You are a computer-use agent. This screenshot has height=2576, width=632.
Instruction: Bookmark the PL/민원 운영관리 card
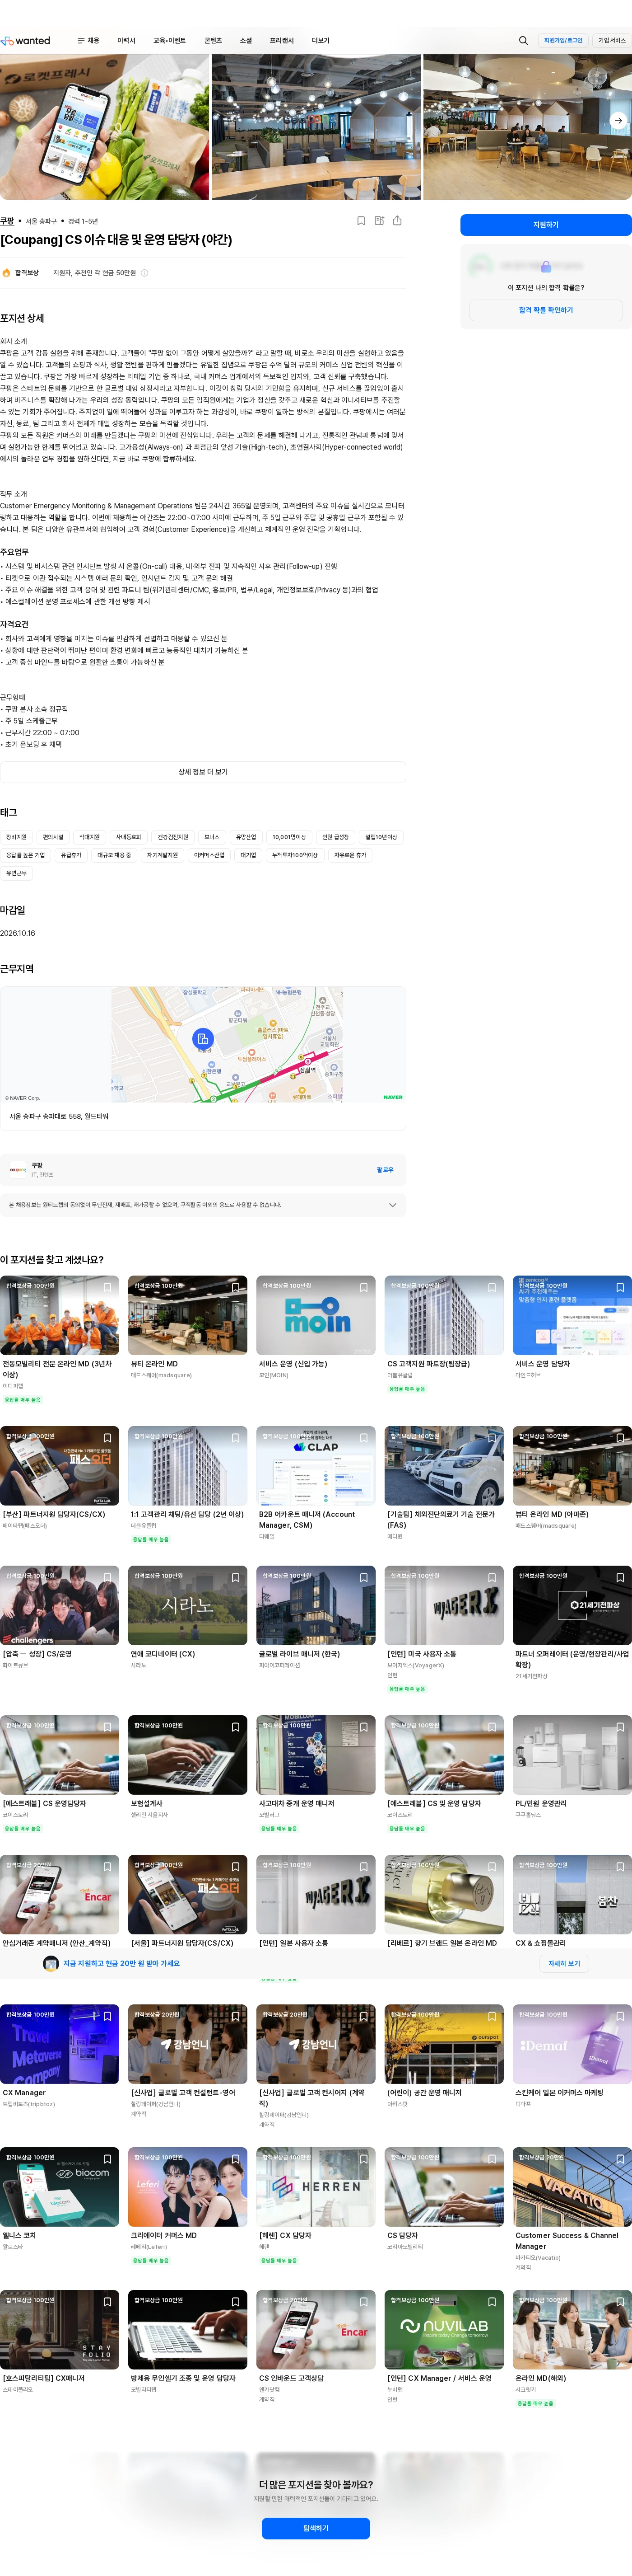[620, 1728]
